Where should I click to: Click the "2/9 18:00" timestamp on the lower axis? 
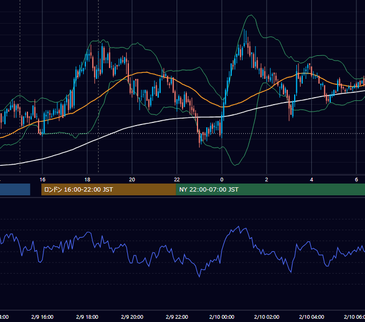click(87, 317)
